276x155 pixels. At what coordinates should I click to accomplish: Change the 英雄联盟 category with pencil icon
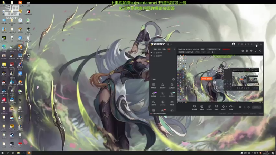(192, 52)
